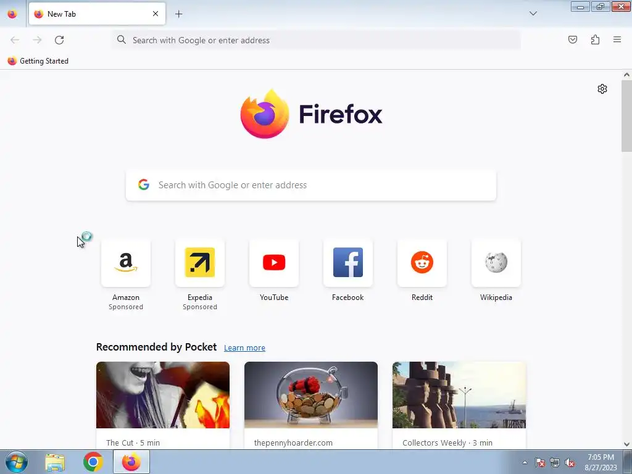The width and height of the screenshot is (632, 474).
Task: Expand the list all tabs chevron
Action: coord(533,14)
